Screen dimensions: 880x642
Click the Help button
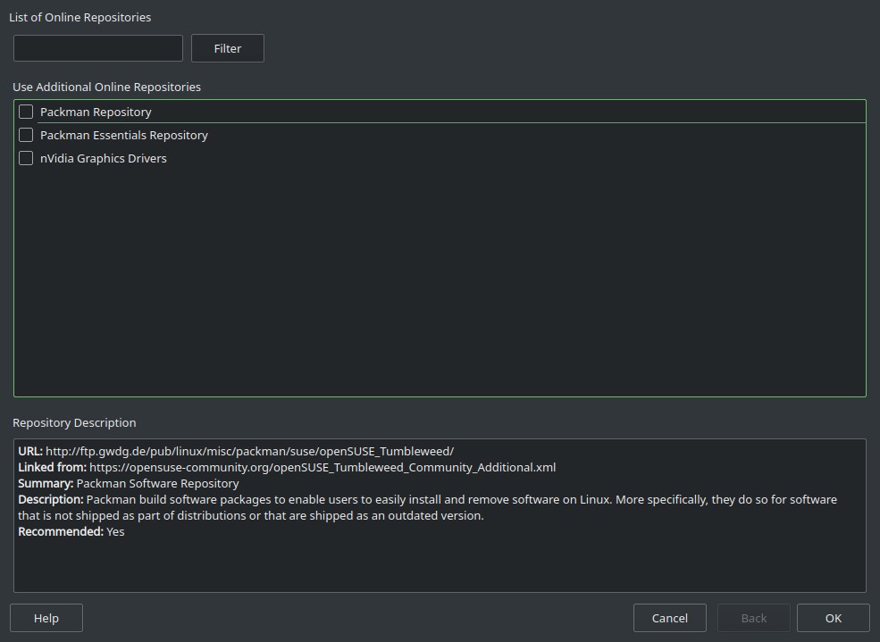pyautogui.click(x=46, y=617)
